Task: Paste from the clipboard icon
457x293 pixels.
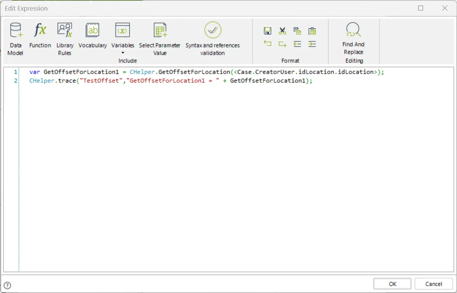Action: coord(312,31)
